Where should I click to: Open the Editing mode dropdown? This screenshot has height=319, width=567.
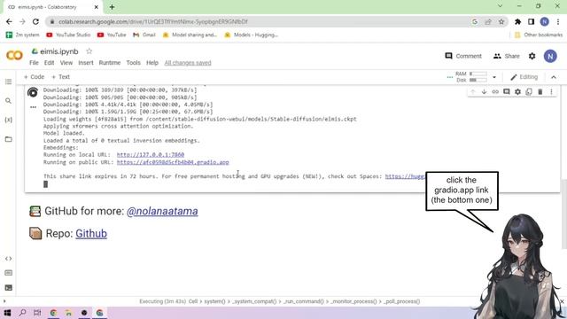click(x=524, y=77)
